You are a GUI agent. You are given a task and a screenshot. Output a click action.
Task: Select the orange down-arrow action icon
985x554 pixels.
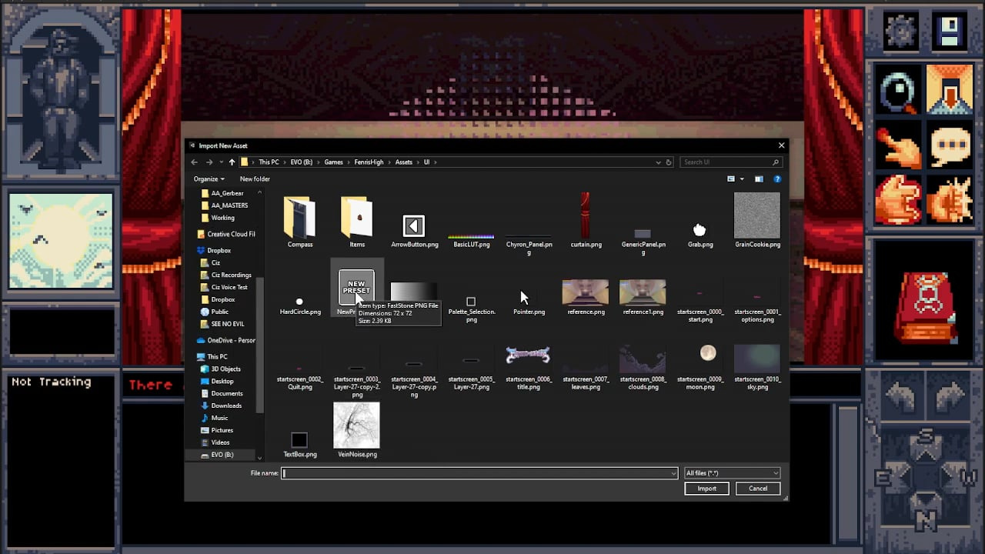pos(950,91)
